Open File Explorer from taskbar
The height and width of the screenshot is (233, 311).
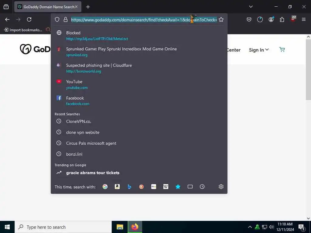click(x=120, y=227)
